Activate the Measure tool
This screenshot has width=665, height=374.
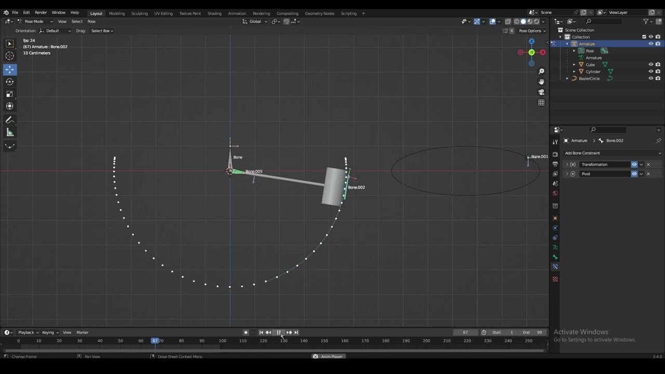coord(9,132)
